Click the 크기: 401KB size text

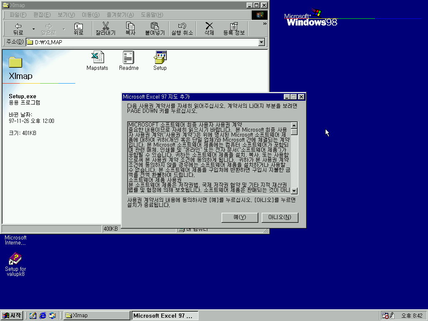tap(23, 133)
